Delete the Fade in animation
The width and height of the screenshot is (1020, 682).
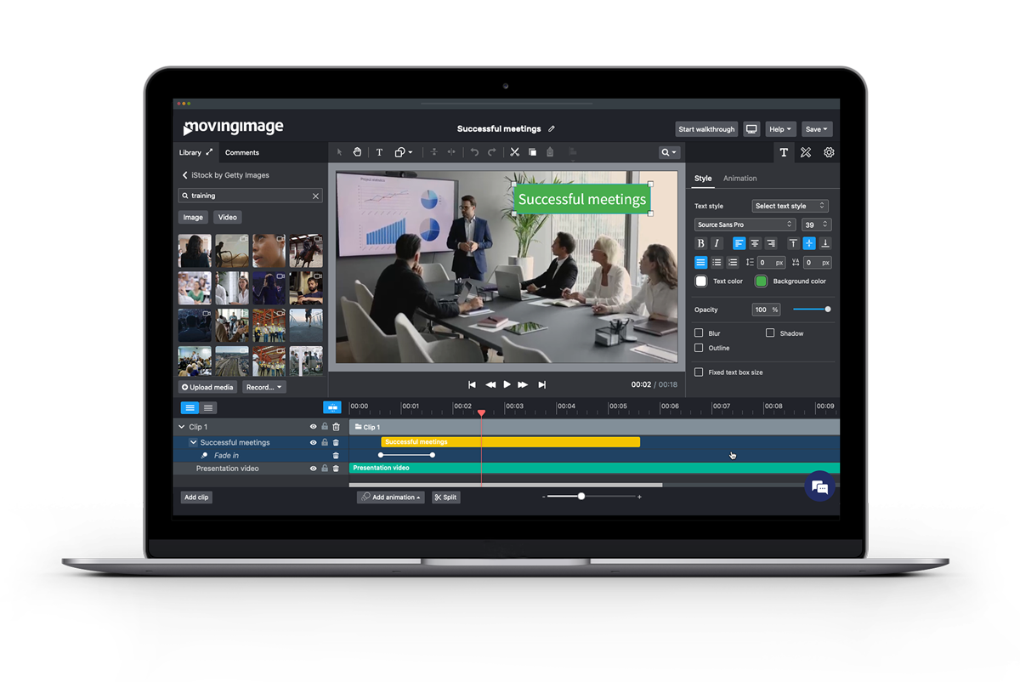point(336,456)
